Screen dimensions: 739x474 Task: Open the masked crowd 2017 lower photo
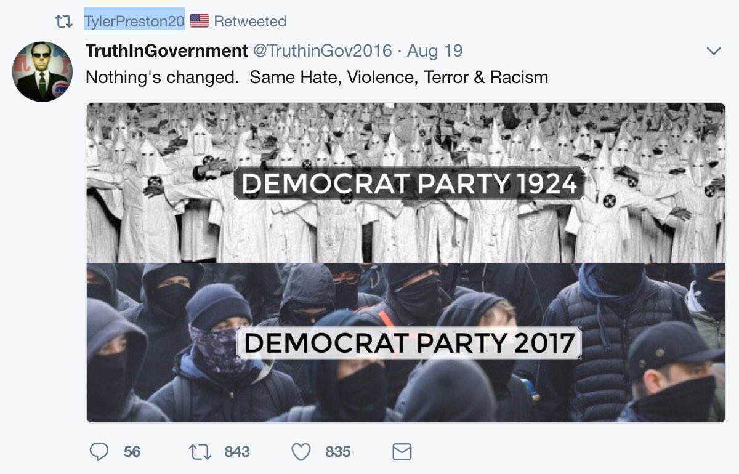(406, 343)
